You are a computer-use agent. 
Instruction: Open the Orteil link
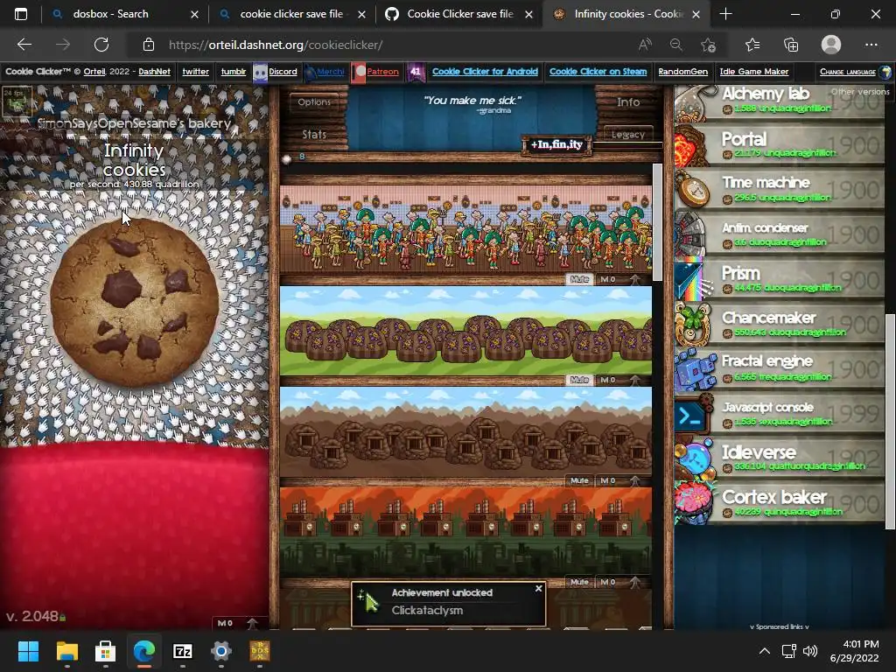click(94, 72)
